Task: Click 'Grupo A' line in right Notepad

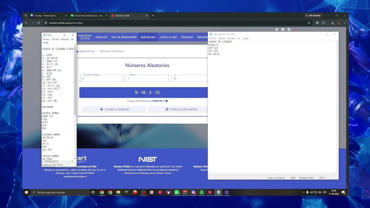Action: pos(213,45)
